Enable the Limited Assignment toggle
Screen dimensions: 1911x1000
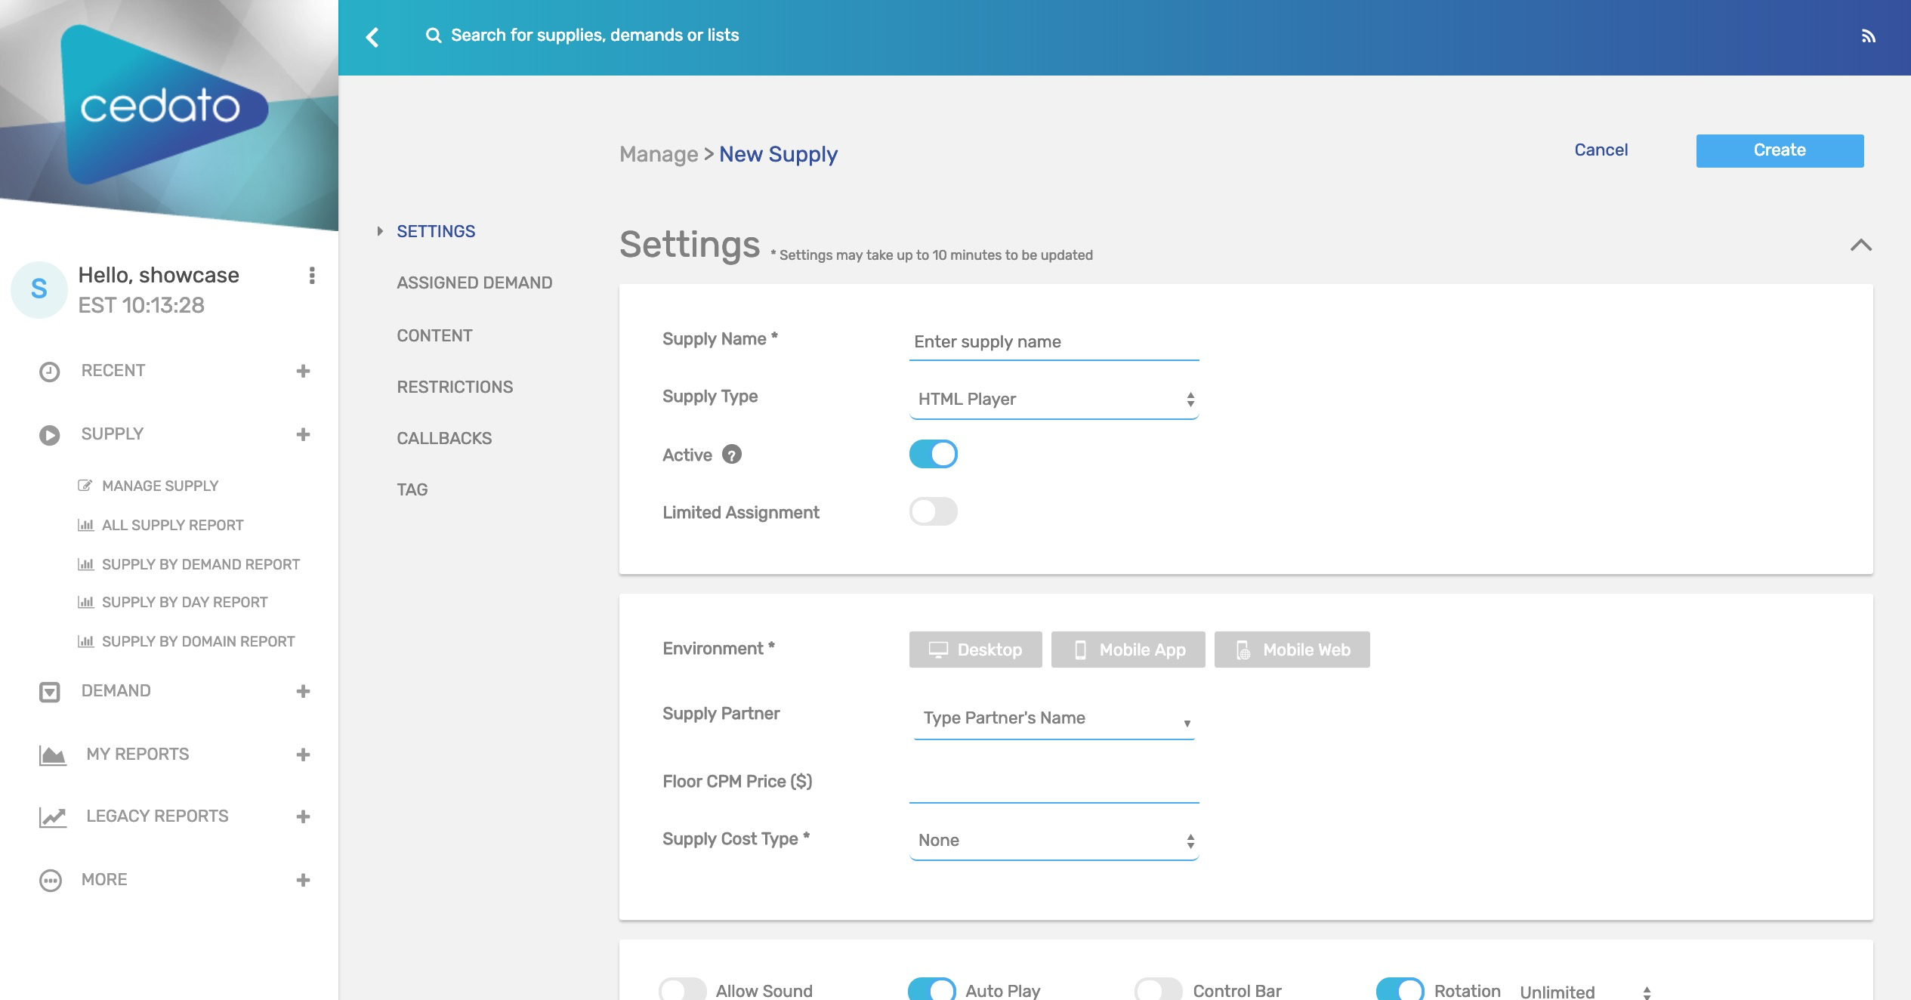933,511
